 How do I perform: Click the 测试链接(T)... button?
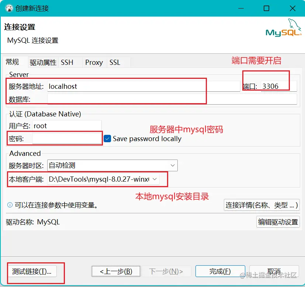coord(32,271)
